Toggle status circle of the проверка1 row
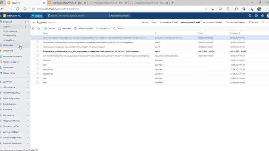This screenshot has height=151, width=269. coord(37,74)
